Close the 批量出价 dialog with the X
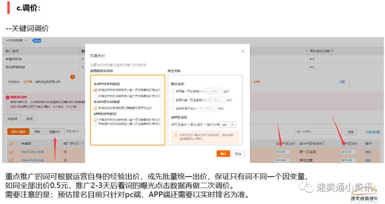The width and height of the screenshot is (385, 204). [242, 51]
